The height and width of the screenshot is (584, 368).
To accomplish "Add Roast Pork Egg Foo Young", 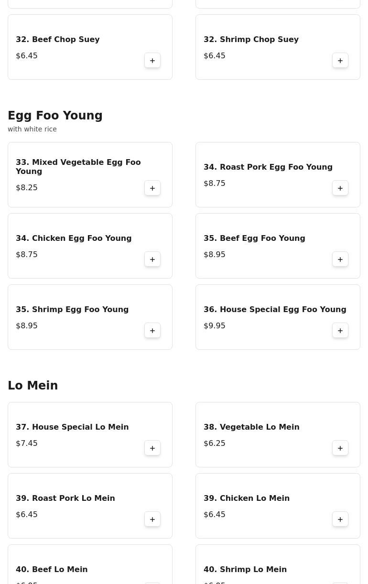I will click(x=340, y=188).
